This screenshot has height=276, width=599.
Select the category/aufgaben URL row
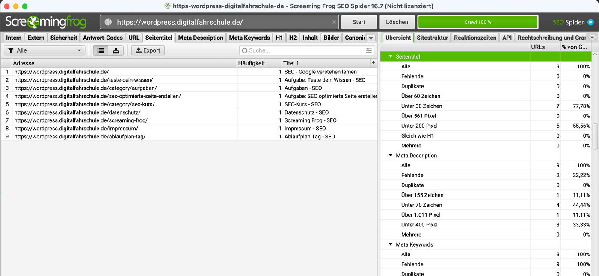pos(189,88)
